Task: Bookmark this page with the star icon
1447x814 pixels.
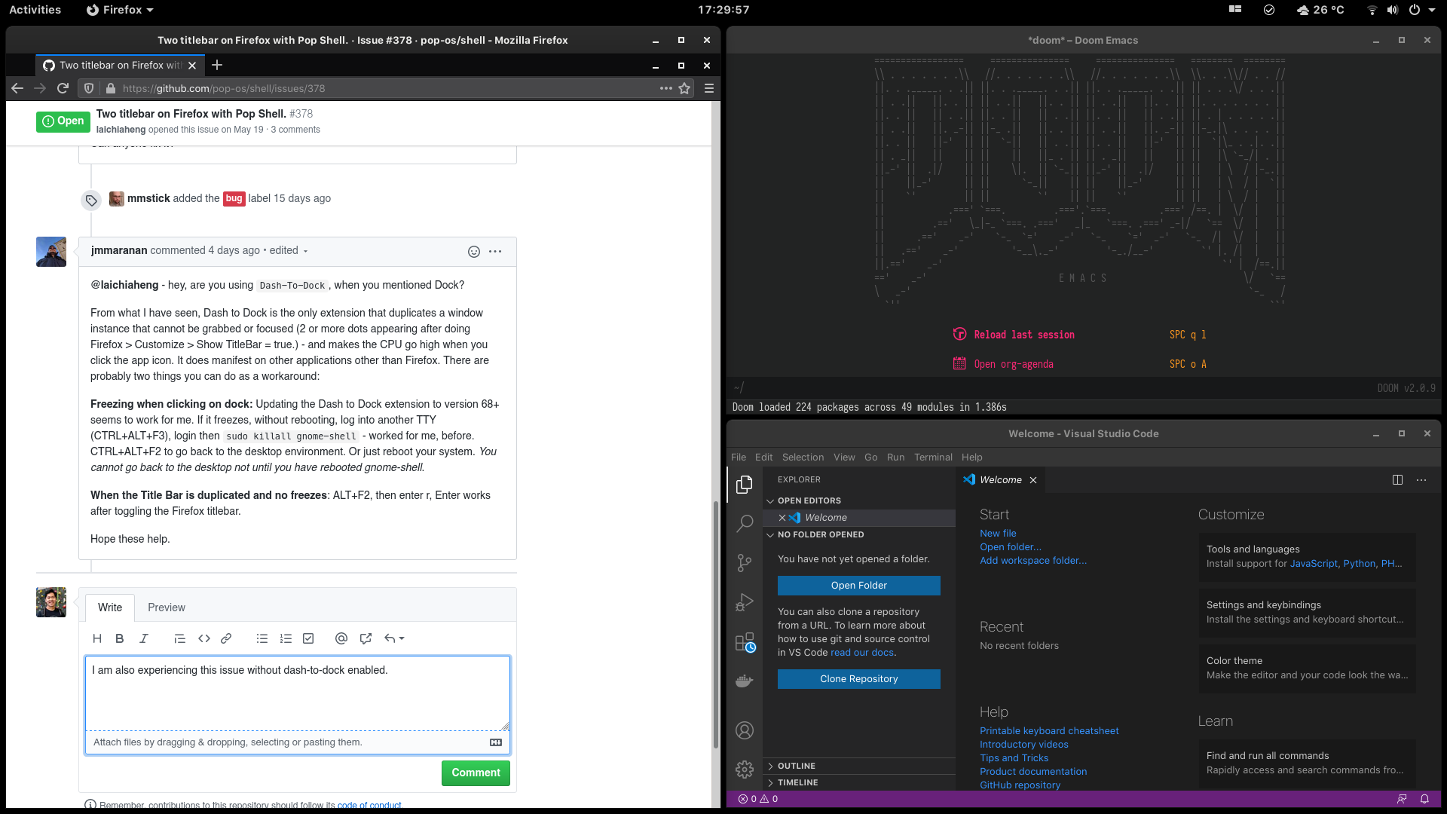Action: click(x=684, y=88)
